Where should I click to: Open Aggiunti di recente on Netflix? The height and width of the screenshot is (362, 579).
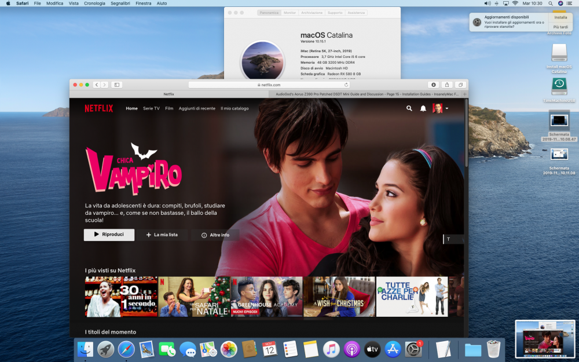coord(197,108)
